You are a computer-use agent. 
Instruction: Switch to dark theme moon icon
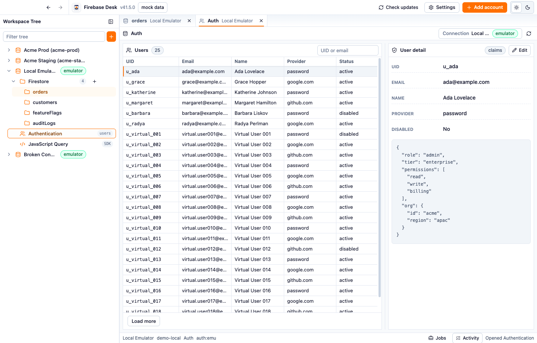(x=528, y=7)
